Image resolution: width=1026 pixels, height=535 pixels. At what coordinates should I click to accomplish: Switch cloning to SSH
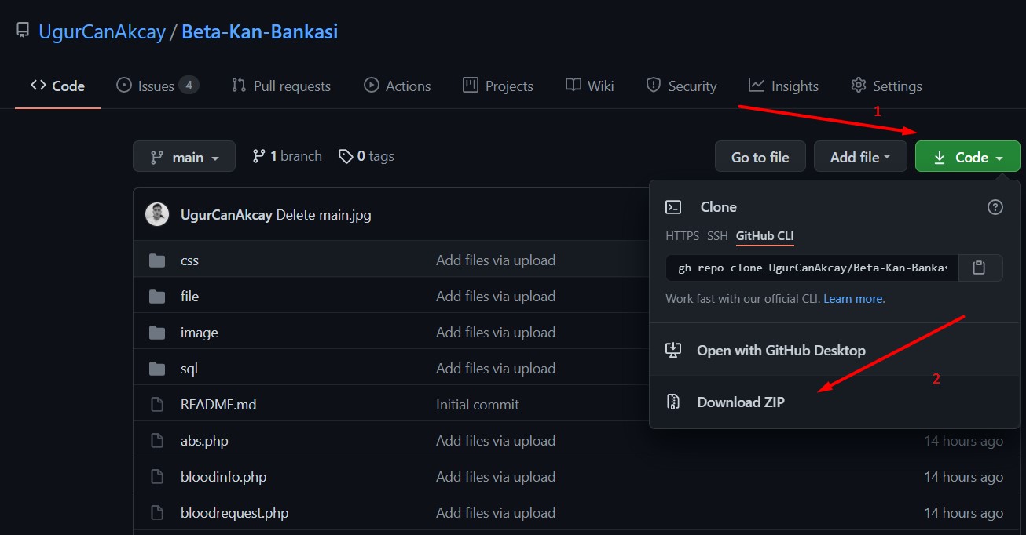pyautogui.click(x=716, y=235)
